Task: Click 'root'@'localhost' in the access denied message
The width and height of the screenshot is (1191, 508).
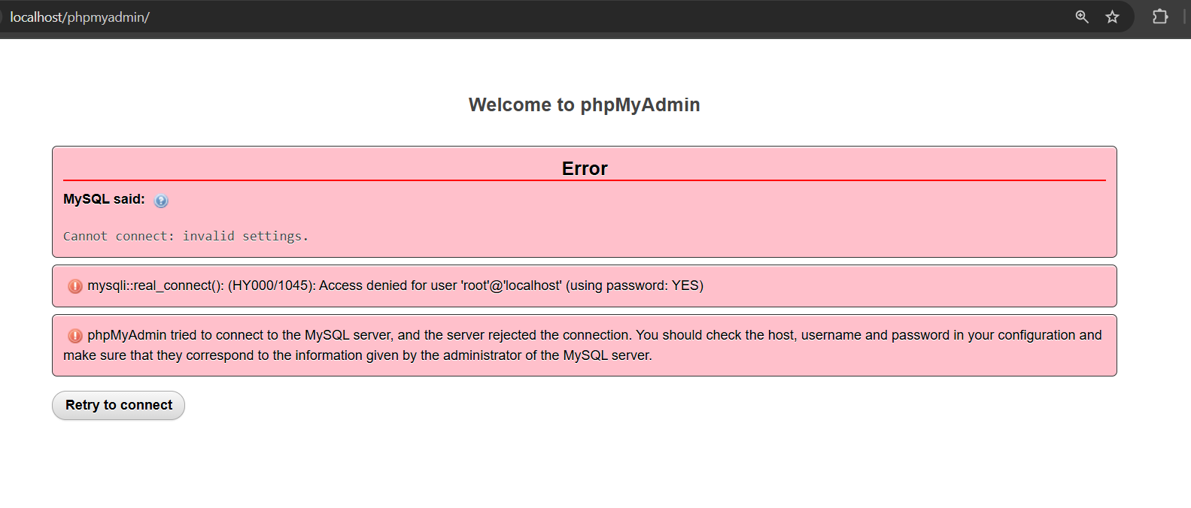Action: coord(511,286)
